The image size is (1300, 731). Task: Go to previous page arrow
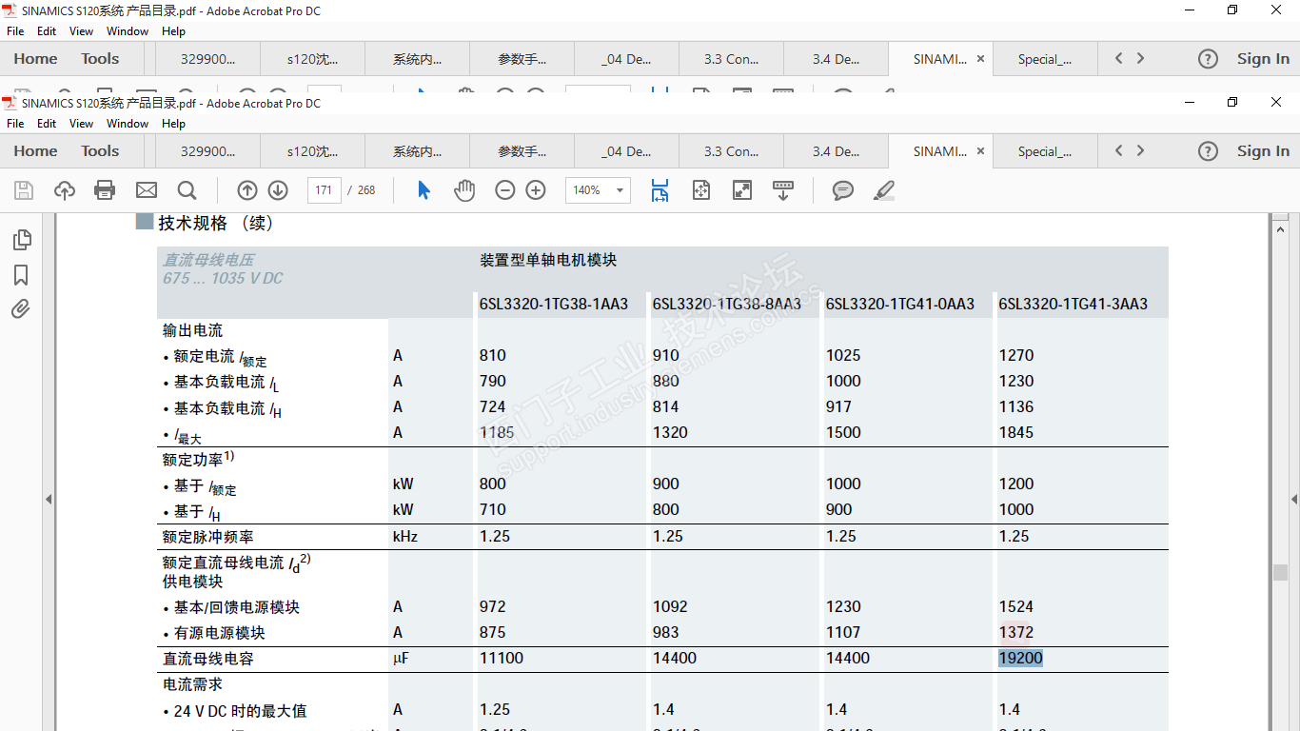coord(247,190)
